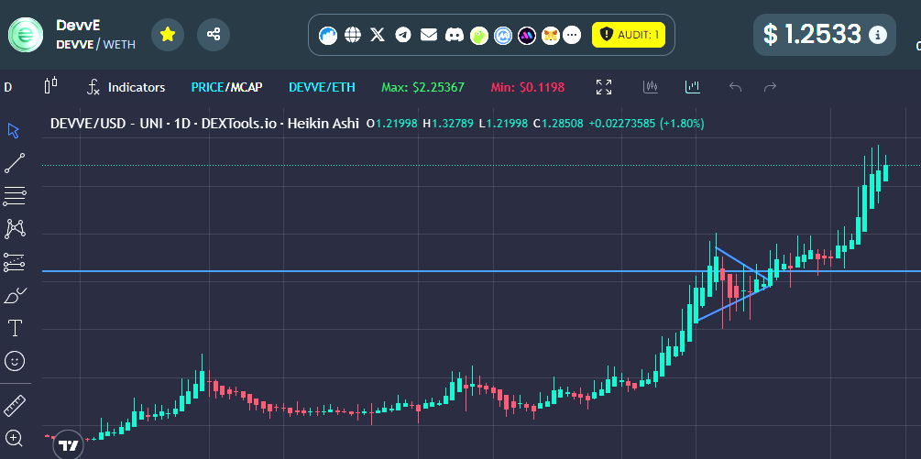The width and height of the screenshot is (921, 459).
Task: Open the yellow AUDIT: 1 badge
Action: point(629,35)
